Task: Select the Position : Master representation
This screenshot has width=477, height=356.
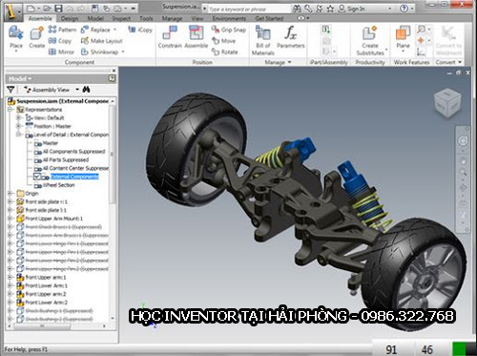Action: point(52,126)
